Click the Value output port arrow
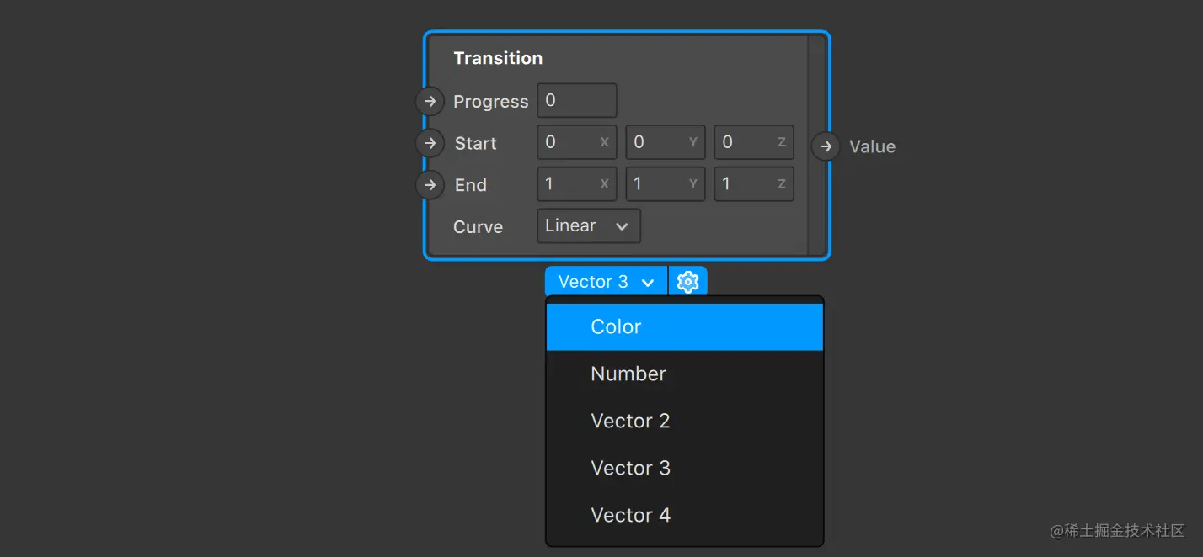The width and height of the screenshot is (1203, 557). coord(826,146)
